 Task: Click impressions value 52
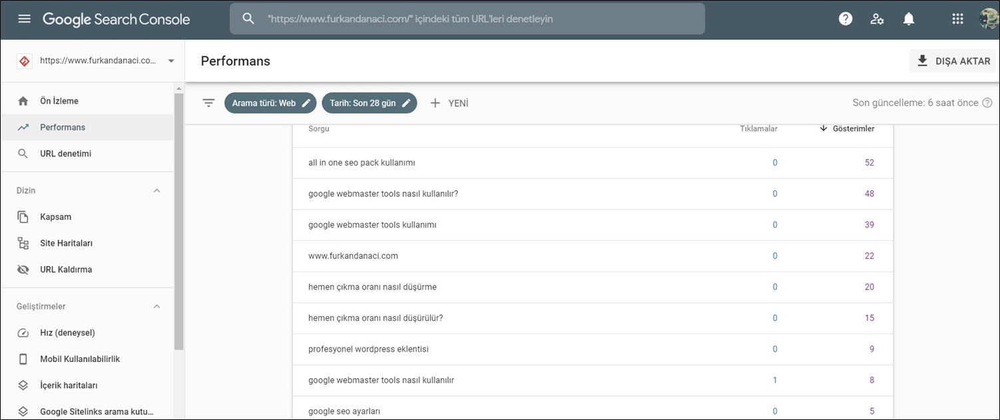pos(870,163)
